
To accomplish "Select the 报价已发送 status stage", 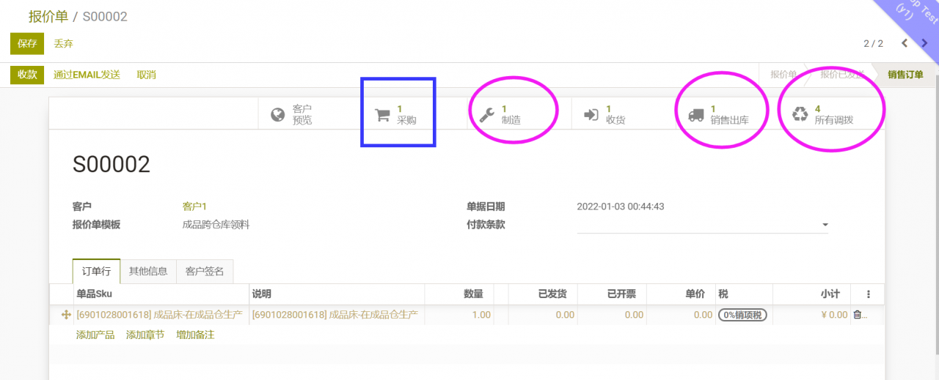I will click(x=841, y=75).
